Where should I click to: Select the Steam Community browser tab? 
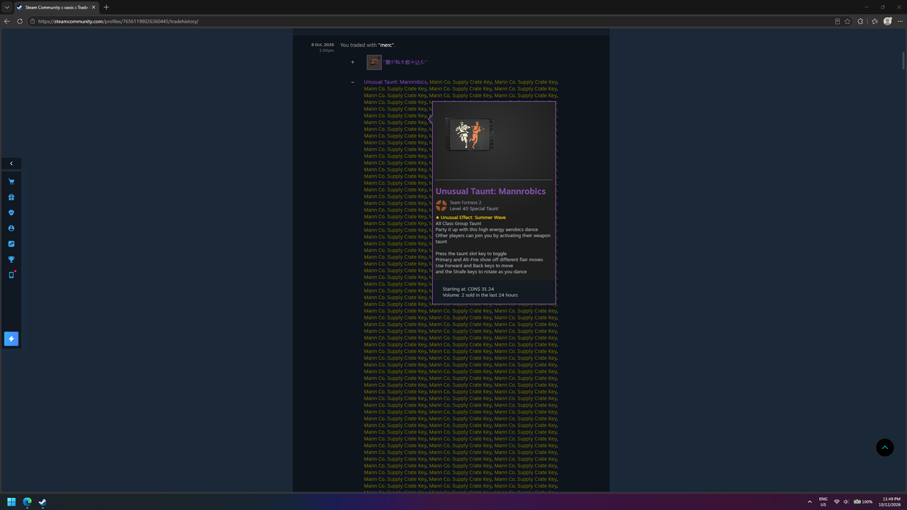point(57,7)
